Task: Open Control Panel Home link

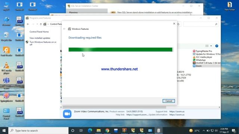Action: tap(39, 32)
